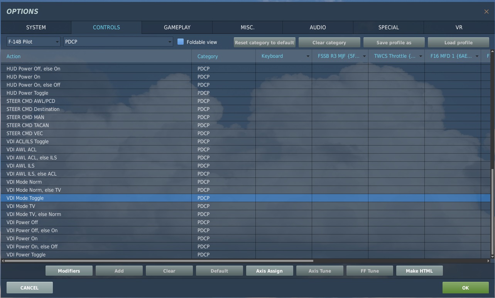Select the HUD Power On row

click(x=245, y=77)
